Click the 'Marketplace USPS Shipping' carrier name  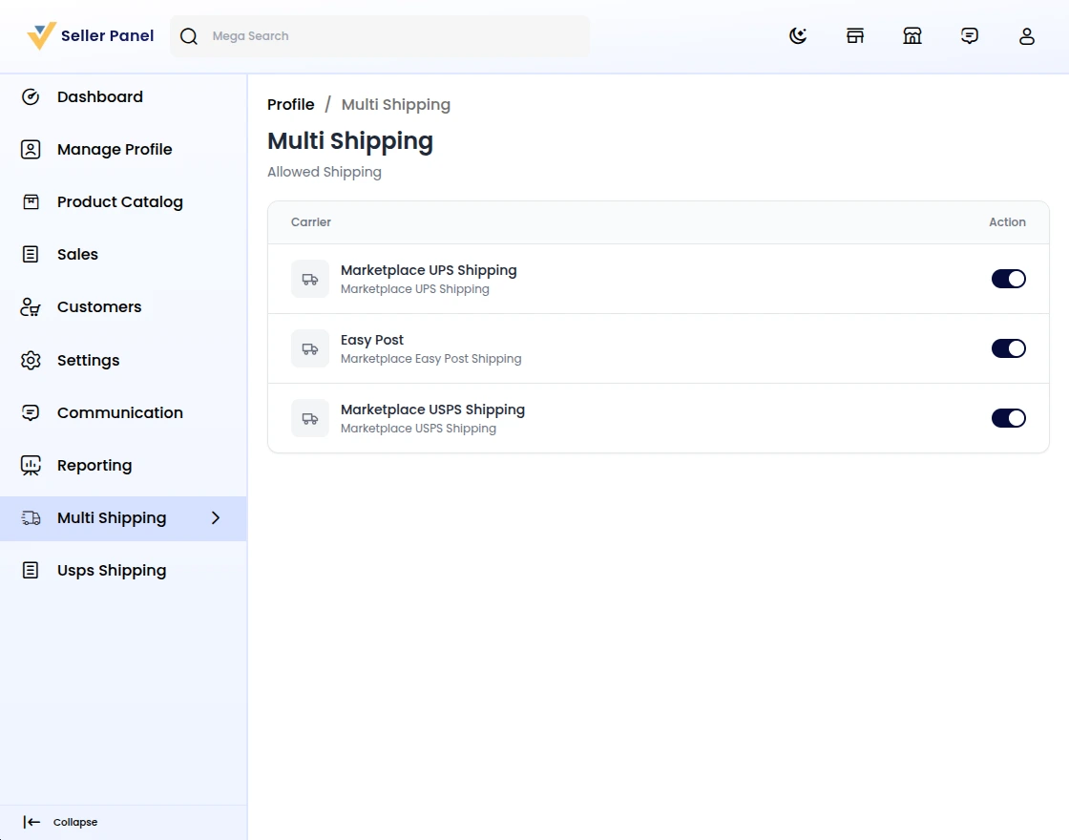click(x=433, y=409)
